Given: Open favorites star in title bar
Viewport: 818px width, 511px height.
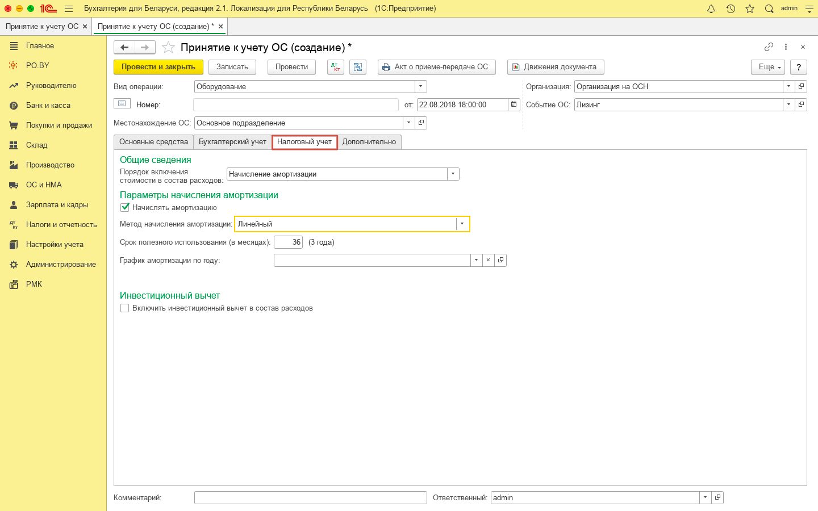Looking at the screenshot, I should (x=750, y=9).
